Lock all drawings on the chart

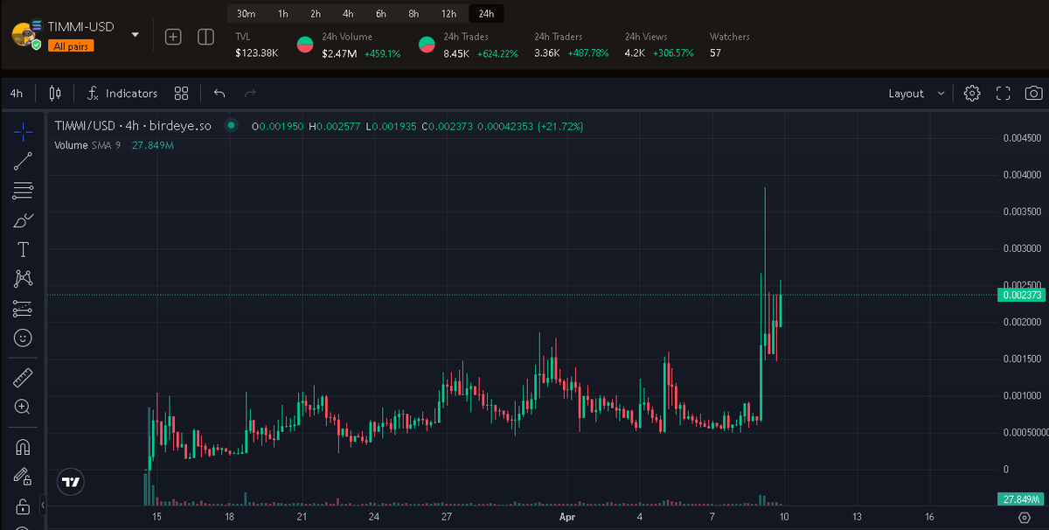[x=22, y=506]
